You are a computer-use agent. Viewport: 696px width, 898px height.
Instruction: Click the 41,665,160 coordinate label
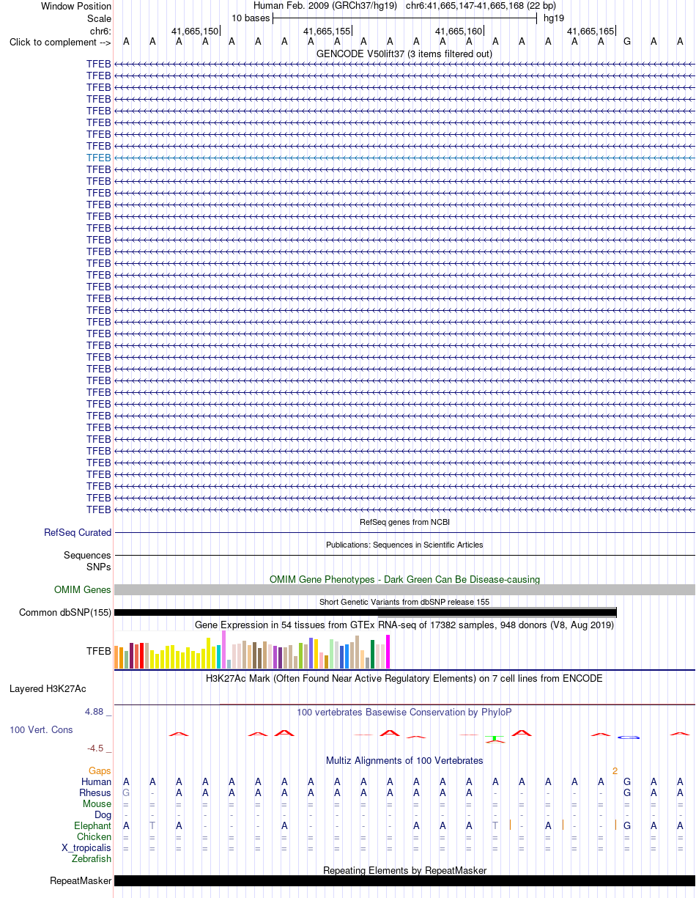pos(459,32)
